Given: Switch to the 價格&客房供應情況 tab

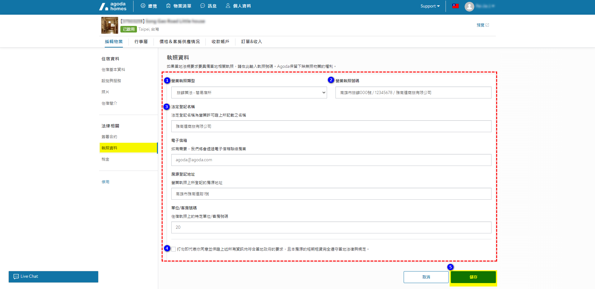Looking at the screenshot, I should [x=179, y=42].
